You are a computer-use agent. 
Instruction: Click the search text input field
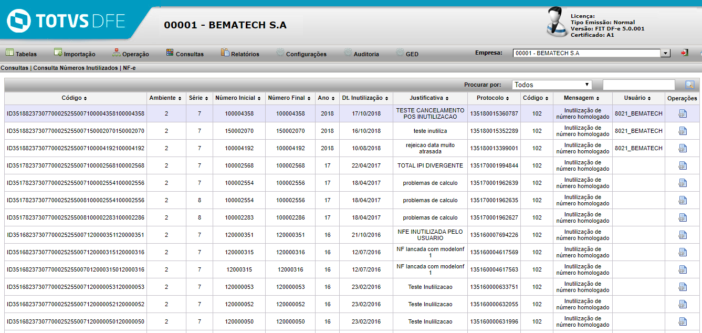pos(638,85)
